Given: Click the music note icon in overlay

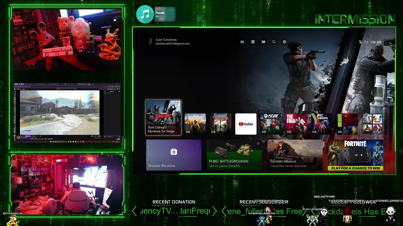Looking at the screenshot, I should click(x=145, y=14).
